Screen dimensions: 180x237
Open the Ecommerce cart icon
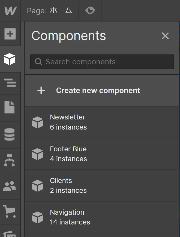[10, 212]
